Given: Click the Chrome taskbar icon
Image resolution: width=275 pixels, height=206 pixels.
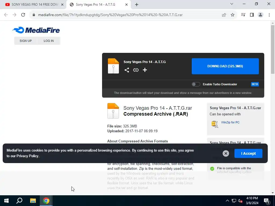Looking at the screenshot, I should [46, 201].
